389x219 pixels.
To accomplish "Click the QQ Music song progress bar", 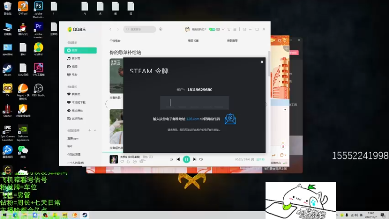I will (186, 152).
